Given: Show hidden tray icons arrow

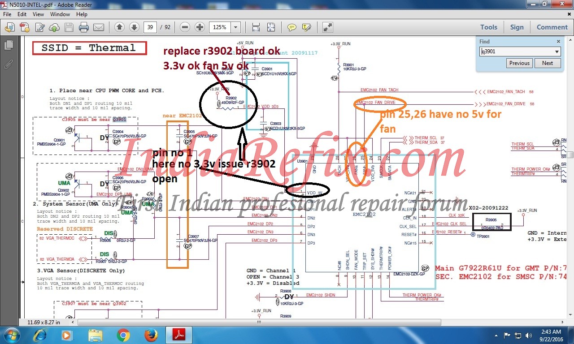Looking at the screenshot, I should click(x=497, y=335).
